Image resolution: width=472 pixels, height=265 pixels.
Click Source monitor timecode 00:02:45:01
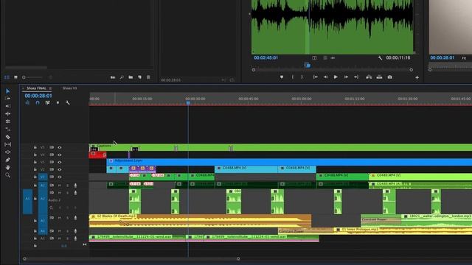pos(265,57)
